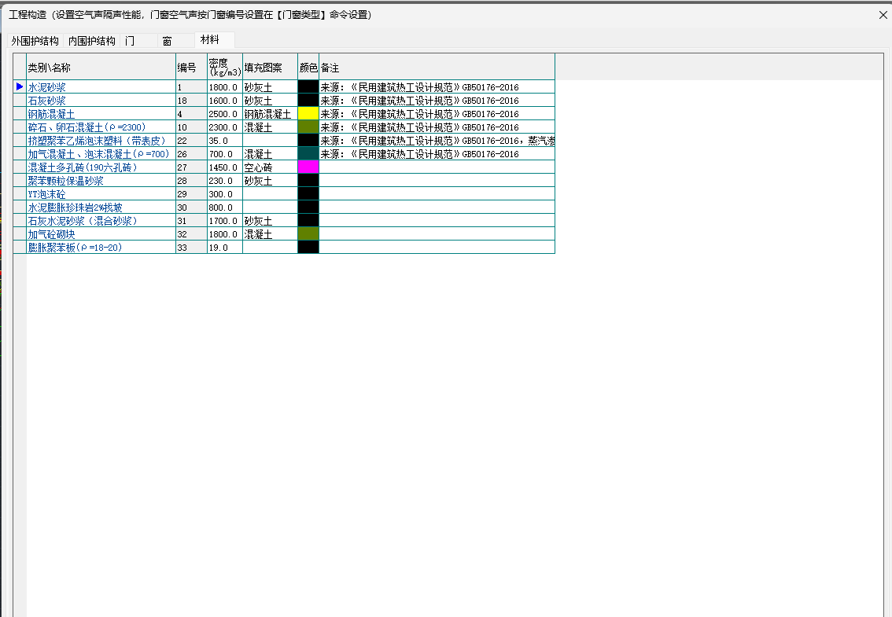Open the 内围护结构 tab
Screen dimensions: 892x617
[92, 41]
